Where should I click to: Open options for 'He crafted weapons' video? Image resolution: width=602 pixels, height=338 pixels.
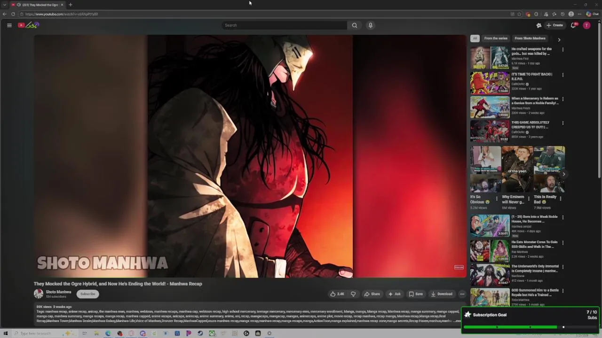pyautogui.click(x=563, y=49)
